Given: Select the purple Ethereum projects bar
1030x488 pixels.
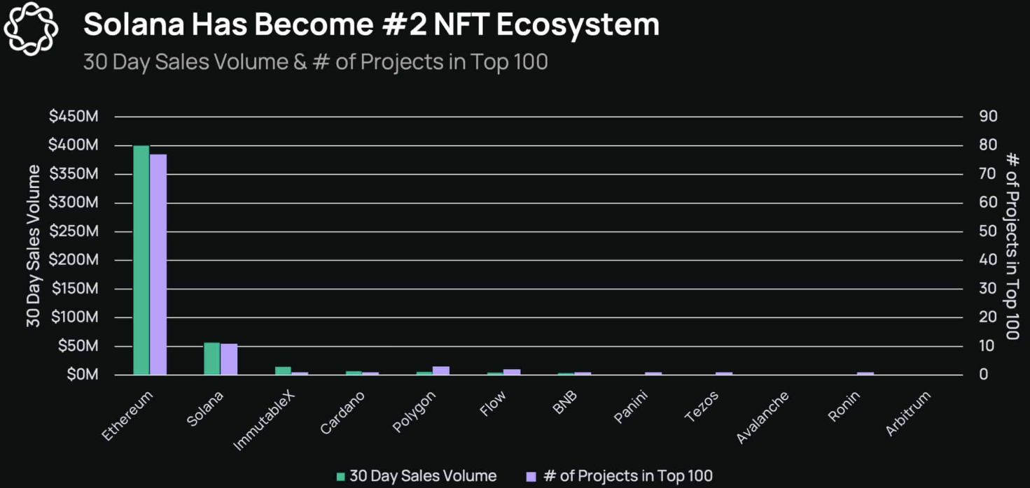Looking at the screenshot, I should point(158,264).
